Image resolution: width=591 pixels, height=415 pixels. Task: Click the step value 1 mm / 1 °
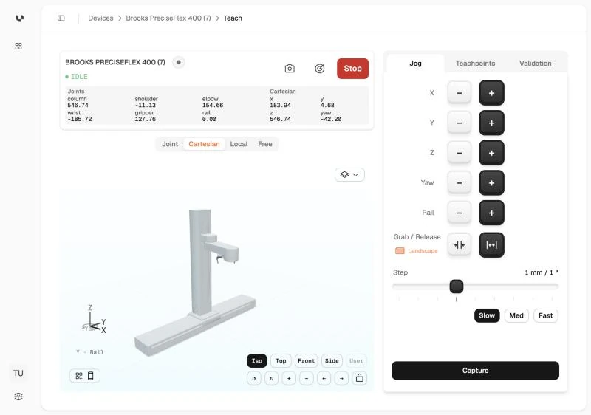tap(542, 272)
